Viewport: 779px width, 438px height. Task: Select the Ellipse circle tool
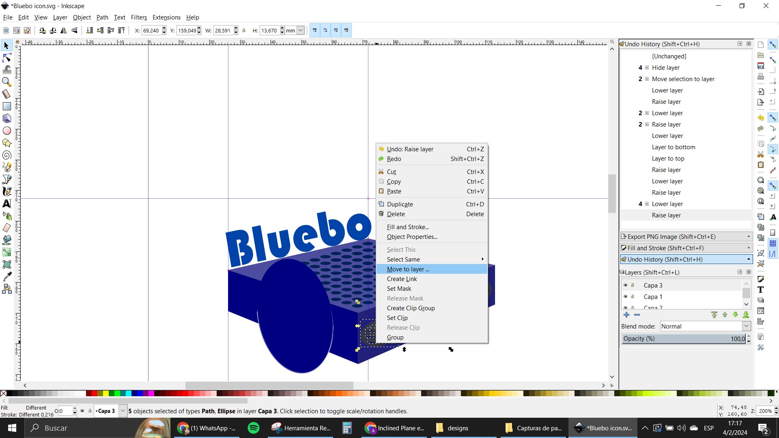point(6,131)
